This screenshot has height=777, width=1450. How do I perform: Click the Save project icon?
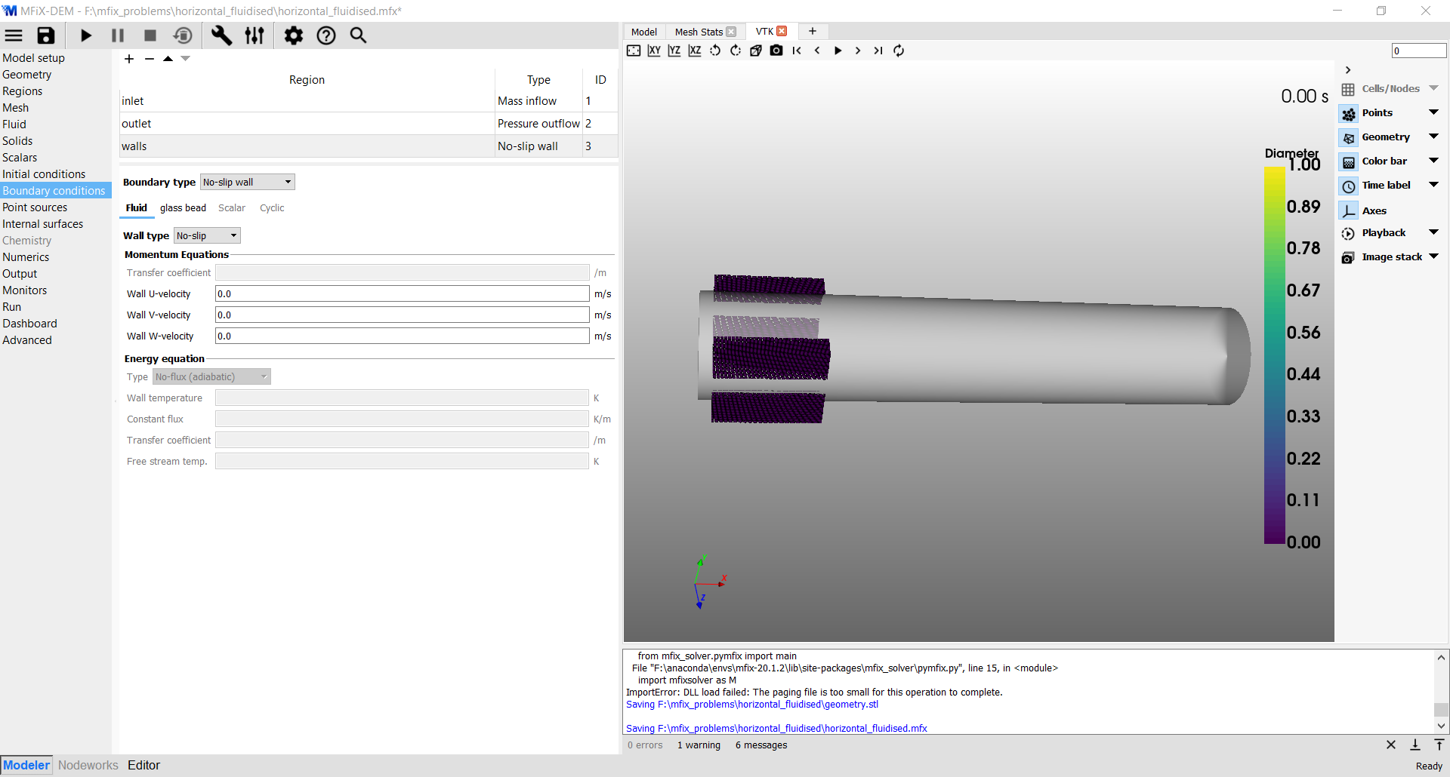(x=46, y=35)
